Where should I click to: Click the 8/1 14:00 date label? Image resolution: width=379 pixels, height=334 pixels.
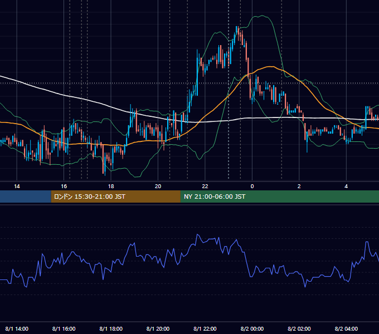point(17,328)
